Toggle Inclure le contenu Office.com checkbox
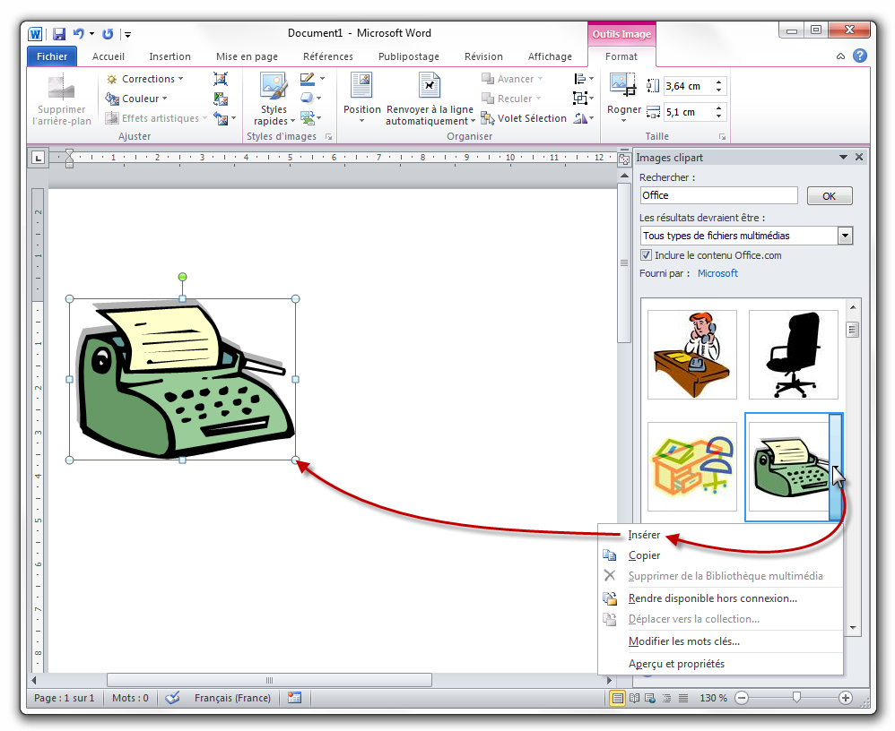Image resolution: width=895 pixels, height=731 pixels. pyautogui.click(x=647, y=255)
